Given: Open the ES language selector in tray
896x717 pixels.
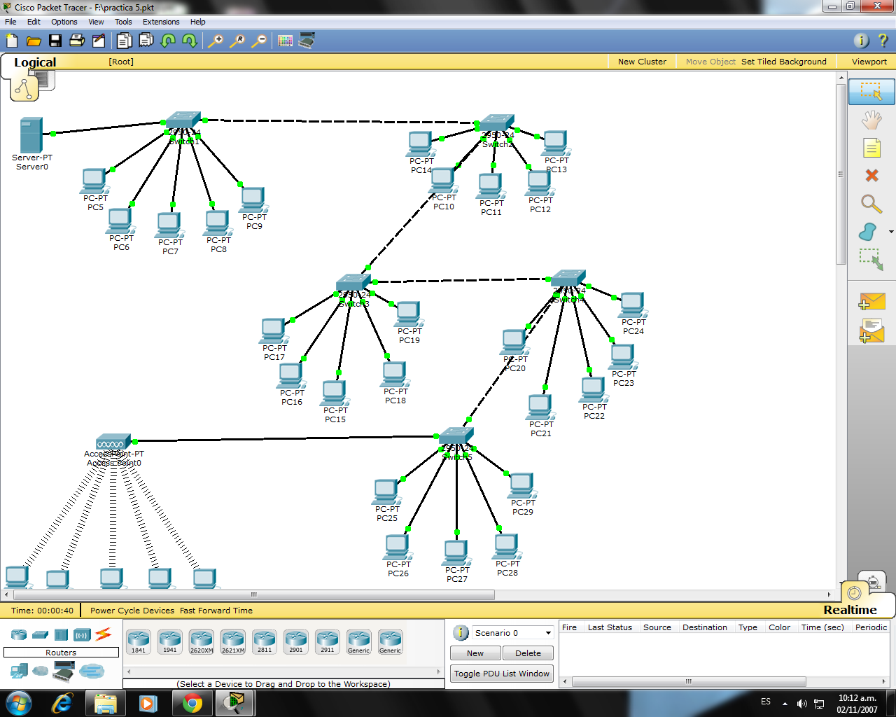Looking at the screenshot, I should tap(765, 702).
